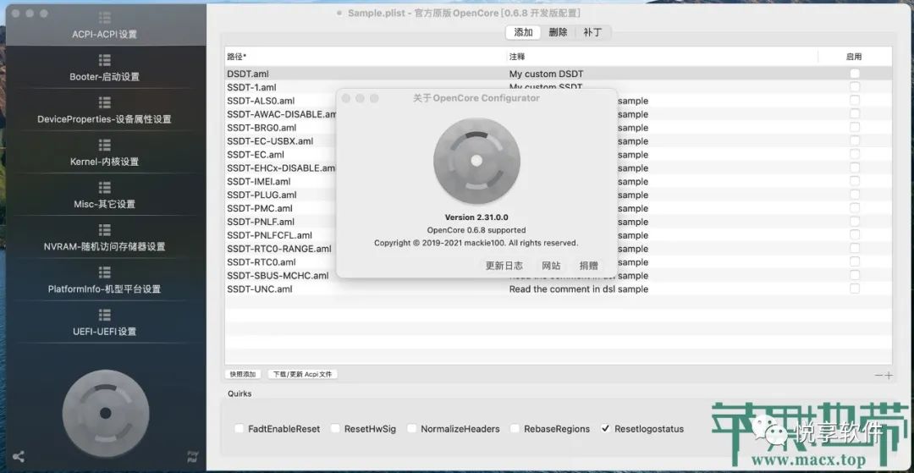Click the share icon in sidebar bottom

click(x=19, y=457)
